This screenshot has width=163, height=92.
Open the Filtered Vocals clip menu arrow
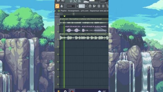[x=61, y=19]
